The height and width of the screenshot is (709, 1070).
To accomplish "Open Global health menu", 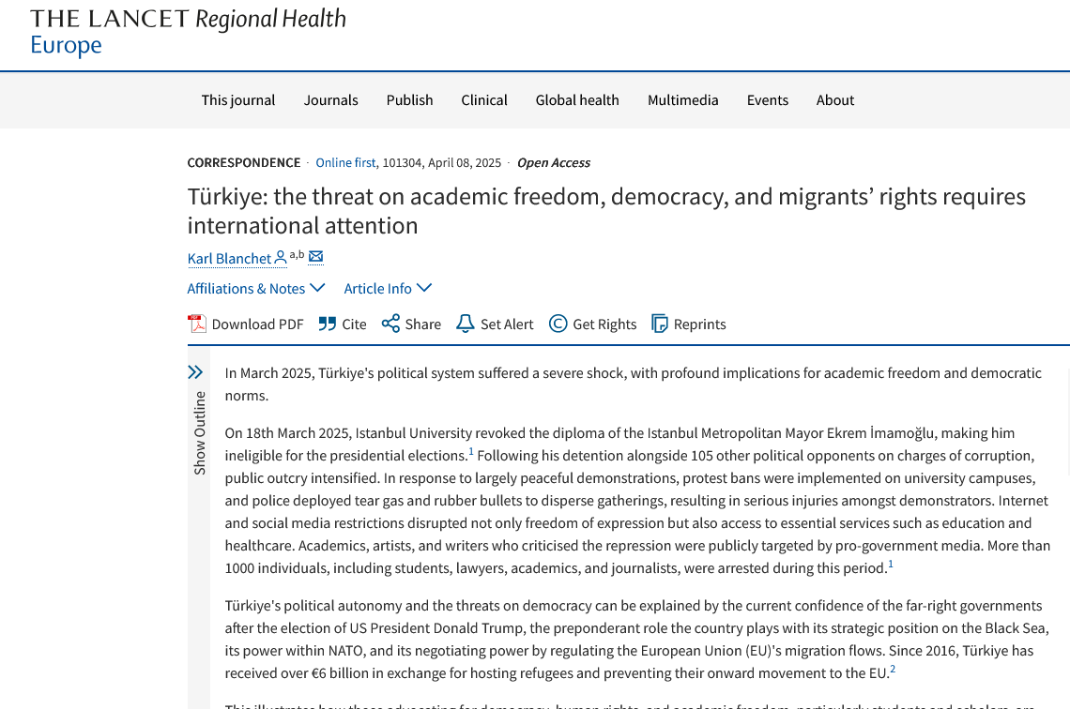I will tap(577, 100).
